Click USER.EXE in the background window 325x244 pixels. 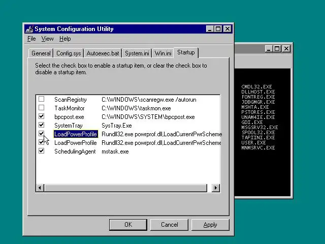pyautogui.click(x=253, y=142)
